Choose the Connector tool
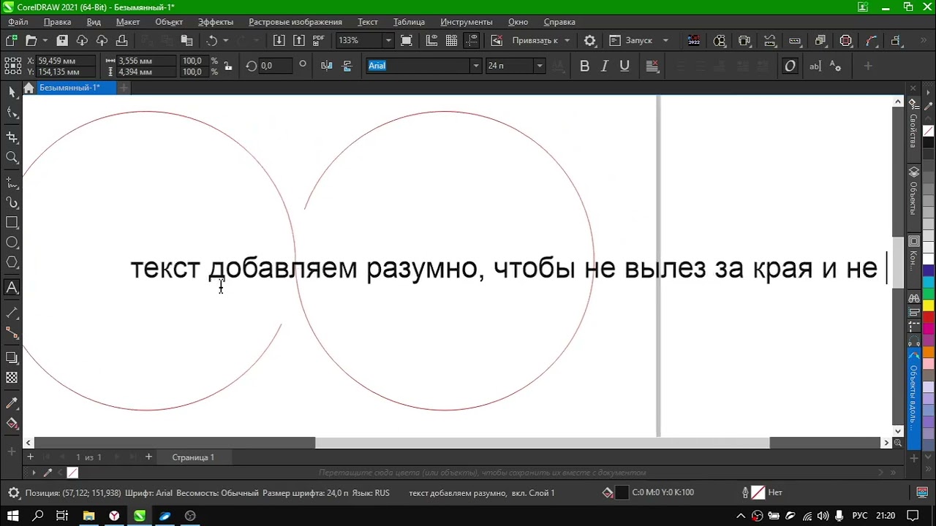 point(12,332)
